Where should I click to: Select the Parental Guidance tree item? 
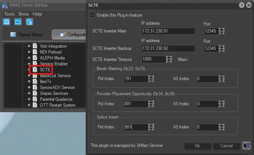[x=56, y=99]
